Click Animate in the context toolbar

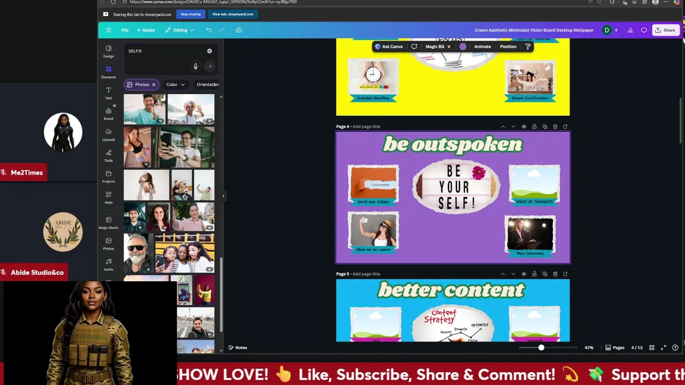[482, 47]
